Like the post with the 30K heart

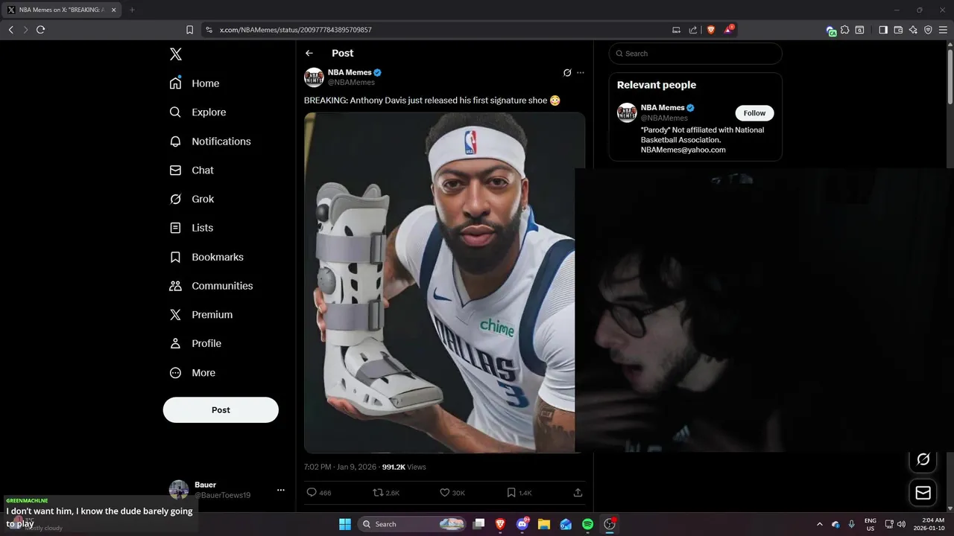click(445, 493)
